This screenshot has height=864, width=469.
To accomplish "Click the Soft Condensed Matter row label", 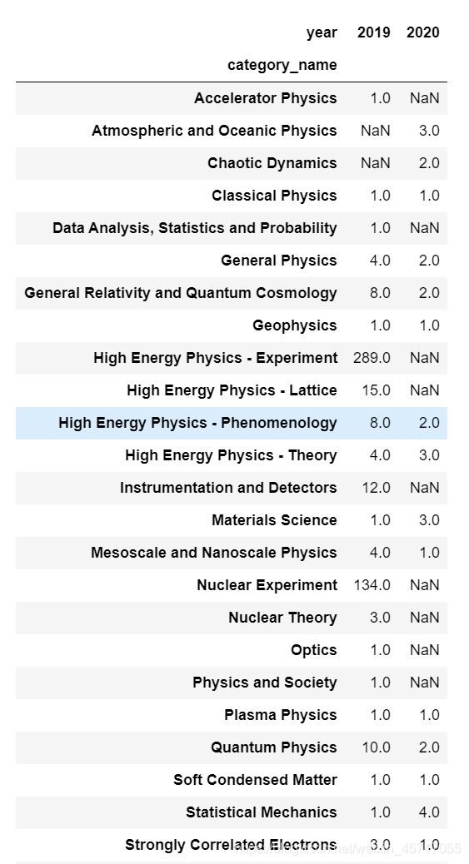I will point(256,780).
